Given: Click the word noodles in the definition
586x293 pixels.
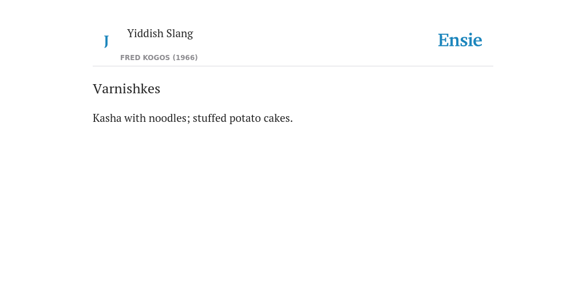Looking at the screenshot, I should (x=169, y=118).
